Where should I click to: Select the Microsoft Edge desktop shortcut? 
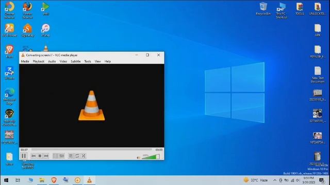tap(9, 96)
